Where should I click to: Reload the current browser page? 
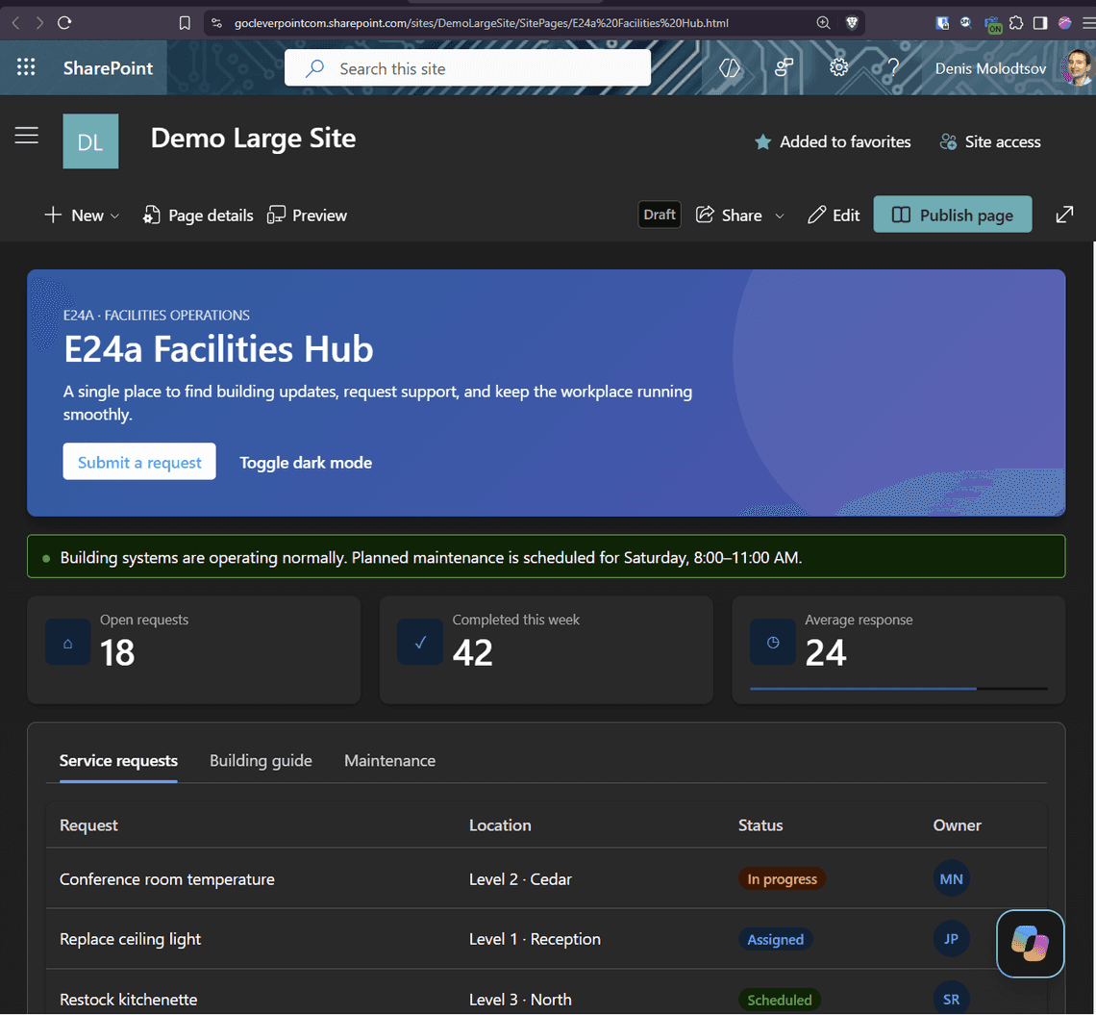[x=64, y=23]
